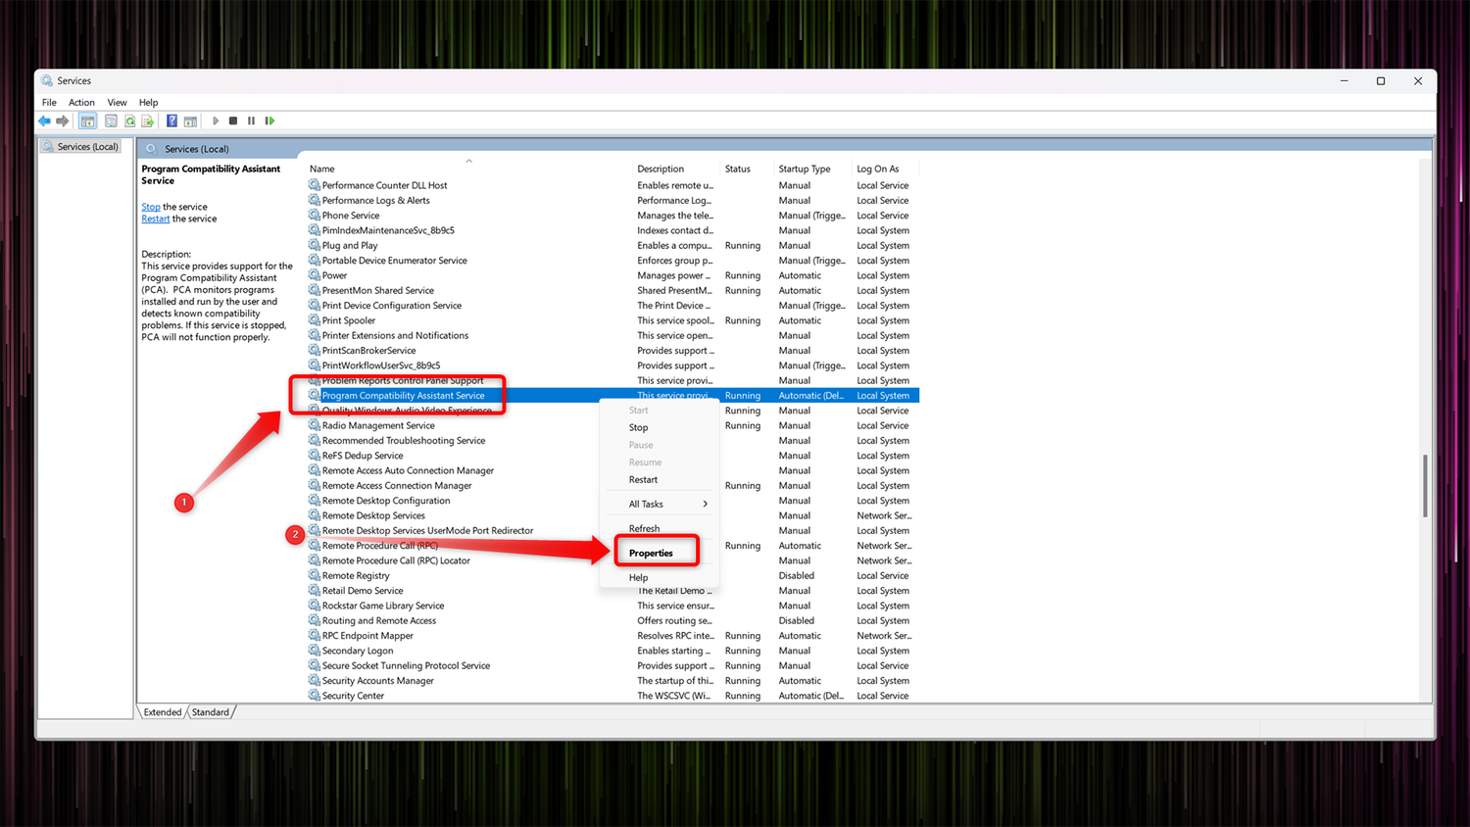
Task: Select the gear icon beside RPC Endpoint Mapper
Action: [x=315, y=635]
